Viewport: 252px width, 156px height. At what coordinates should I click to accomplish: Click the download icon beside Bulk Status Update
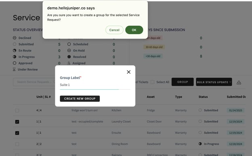239,82
